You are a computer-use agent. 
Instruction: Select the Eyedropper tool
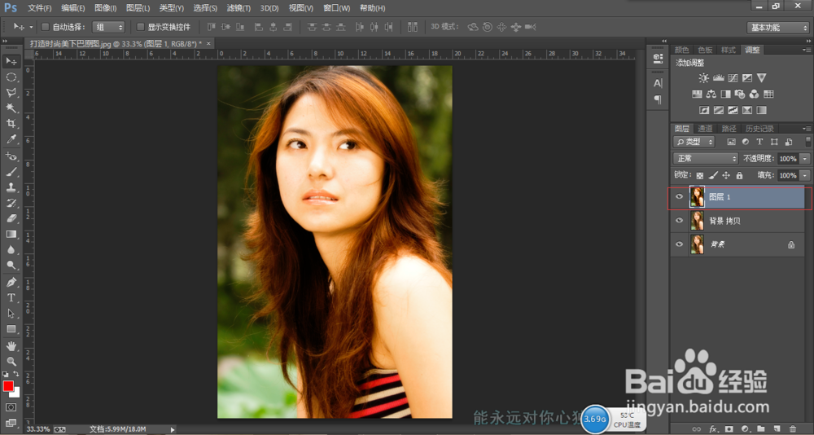tap(11, 138)
